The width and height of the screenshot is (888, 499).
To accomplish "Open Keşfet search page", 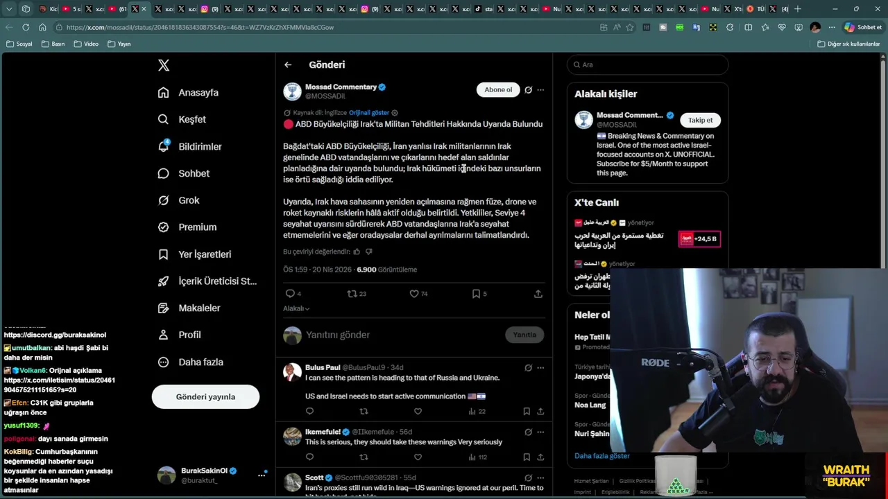I will click(182, 119).
